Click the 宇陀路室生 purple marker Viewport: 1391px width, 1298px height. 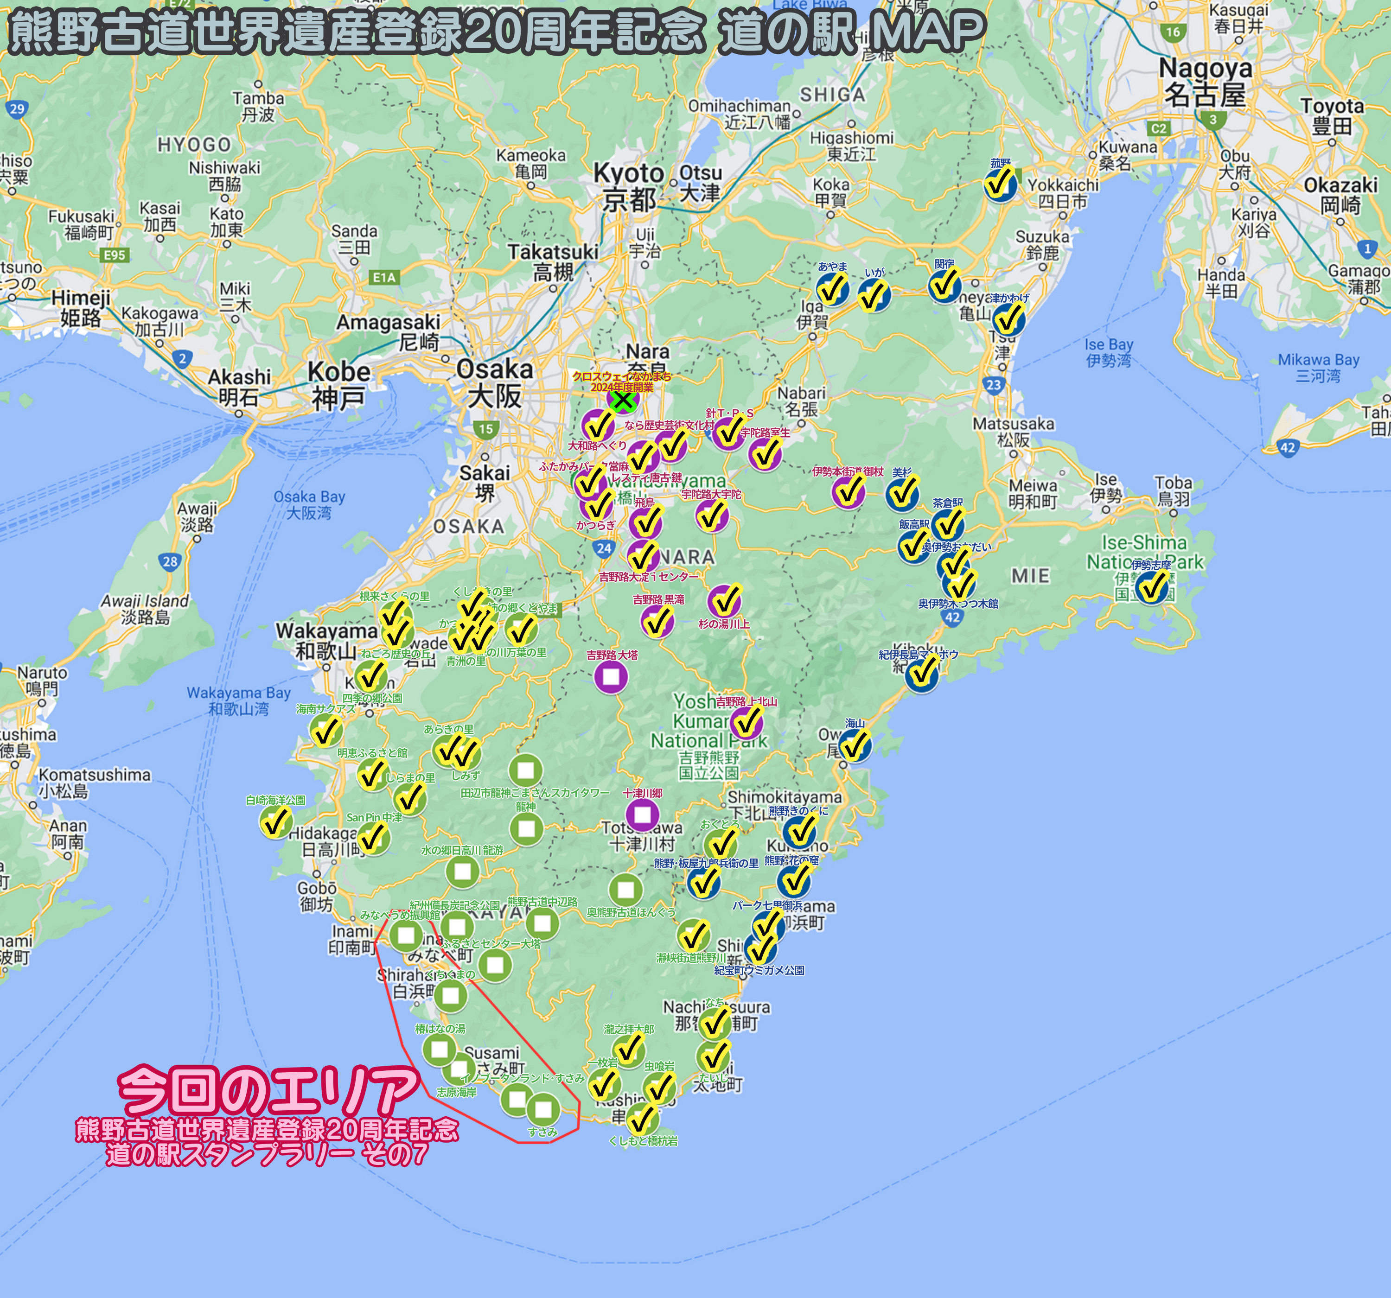[765, 454]
